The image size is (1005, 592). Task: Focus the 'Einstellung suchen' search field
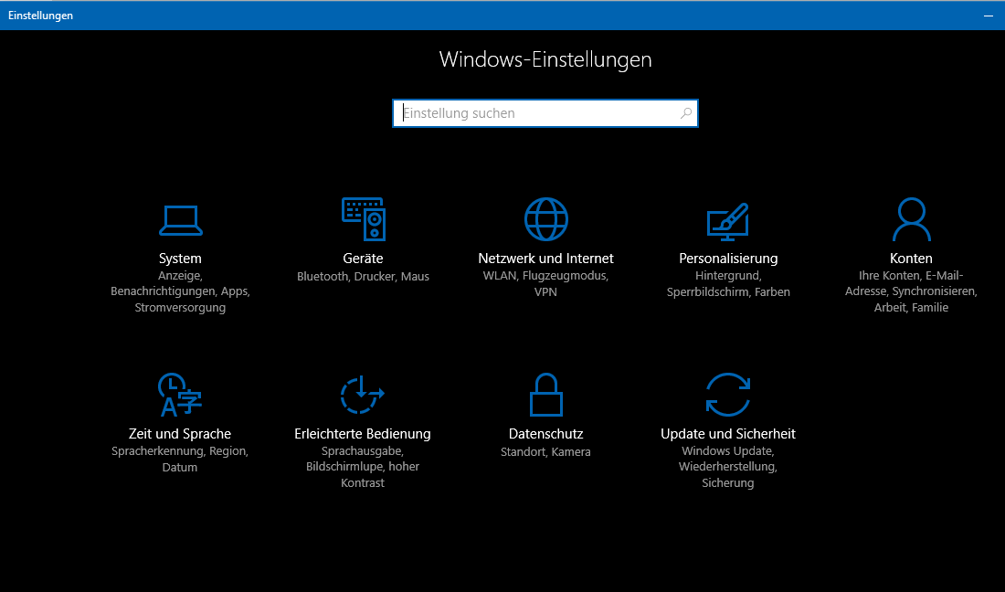(x=545, y=113)
